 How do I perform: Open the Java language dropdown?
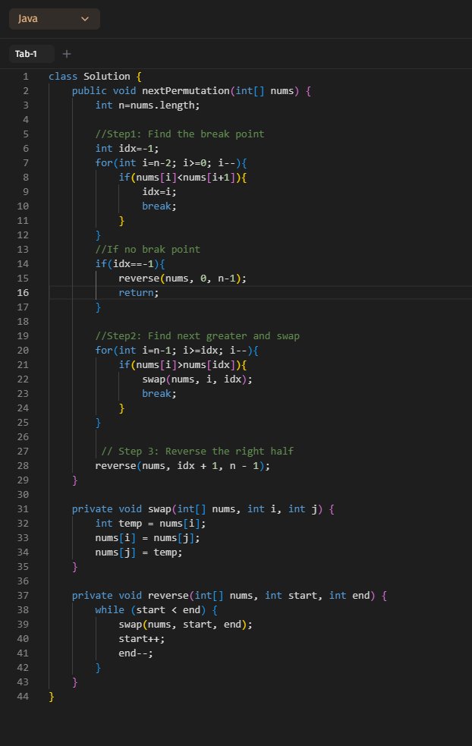(x=54, y=19)
